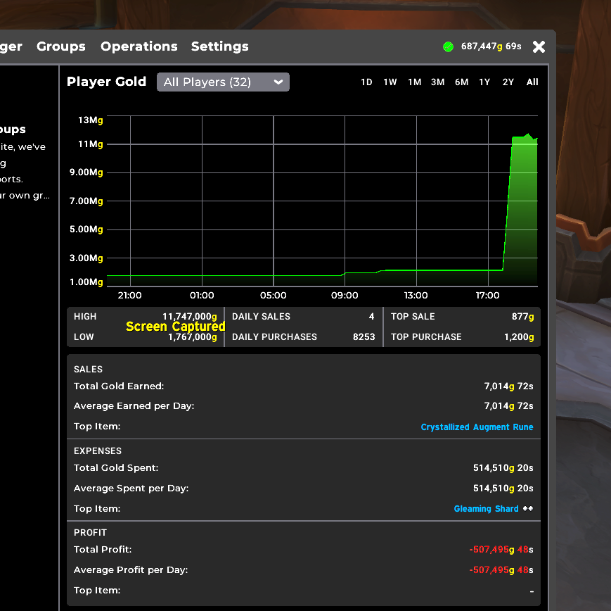
Task: Select the All time range
Action: (x=532, y=82)
